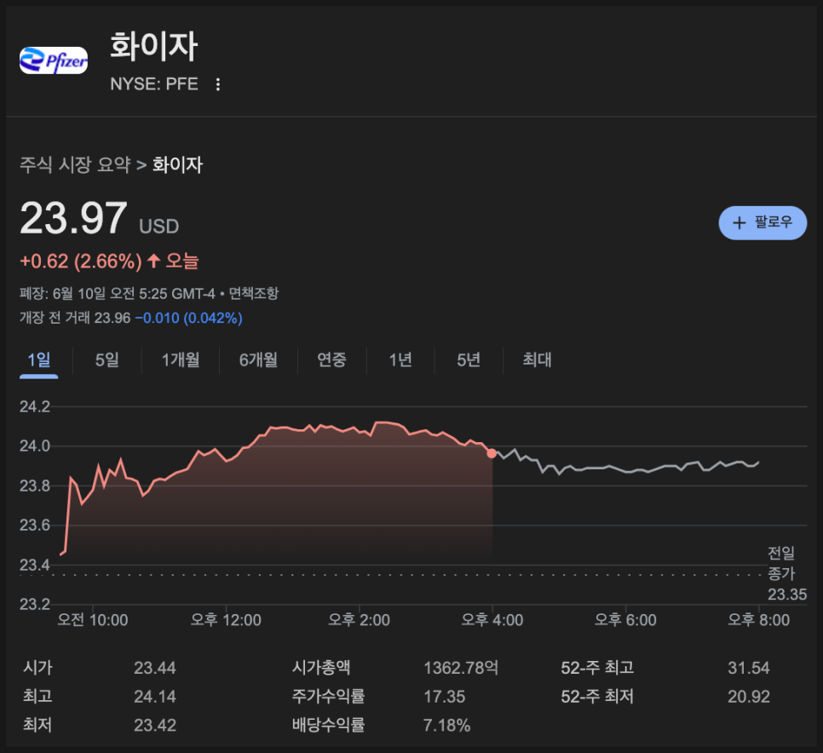Click the 오후 8:00 axis label
This screenshot has width=823, height=753.
pyautogui.click(x=758, y=620)
